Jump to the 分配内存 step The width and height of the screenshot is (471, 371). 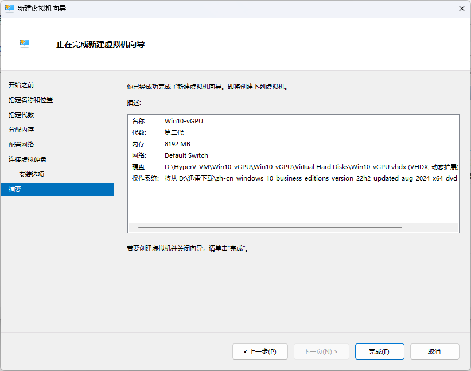click(x=21, y=130)
